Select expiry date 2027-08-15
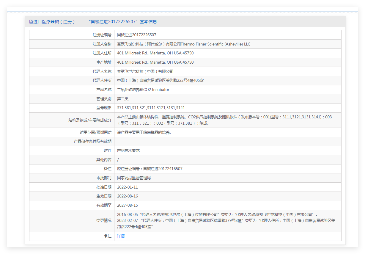Viewport: 365px width, 254px height. pos(128,205)
